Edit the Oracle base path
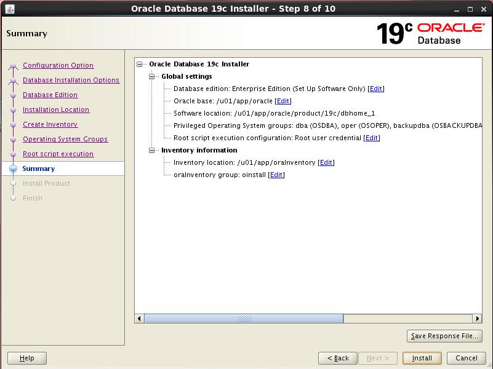This screenshot has height=369, width=493. click(x=283, y=101)
